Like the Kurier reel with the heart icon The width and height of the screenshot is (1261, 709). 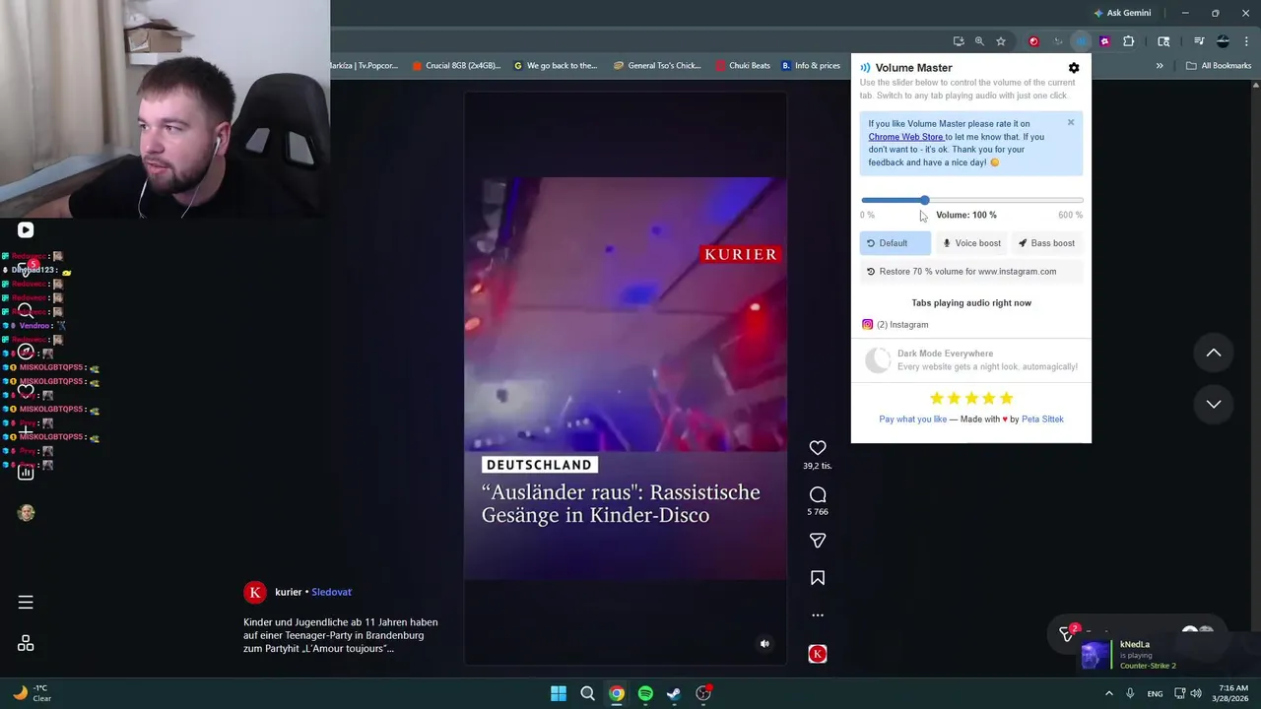[x=818, y=448]
